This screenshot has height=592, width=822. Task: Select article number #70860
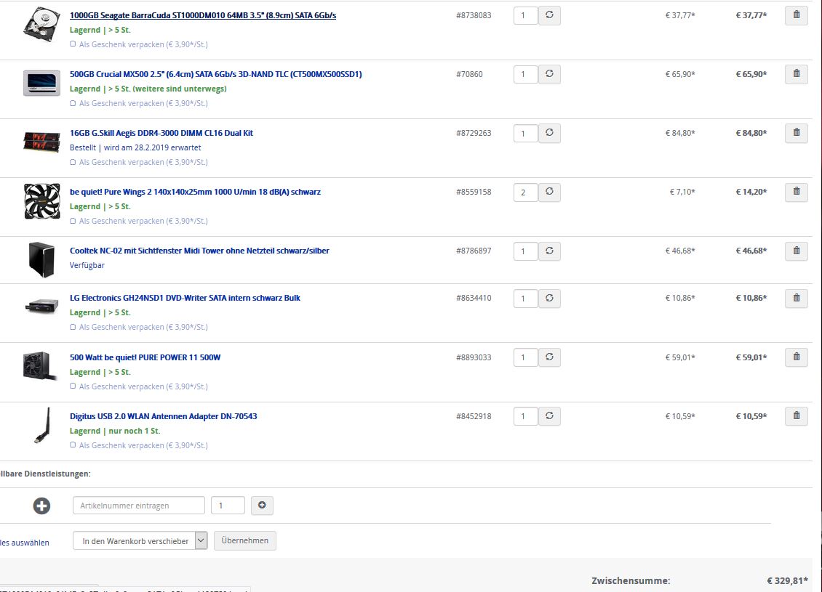[469, 74]
